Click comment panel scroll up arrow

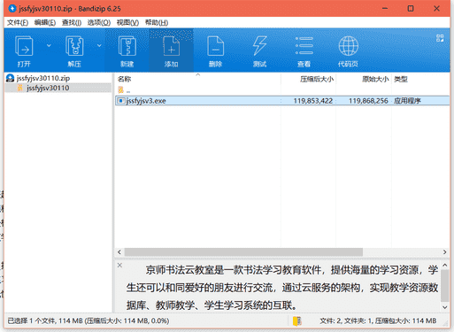coord(445,265)
